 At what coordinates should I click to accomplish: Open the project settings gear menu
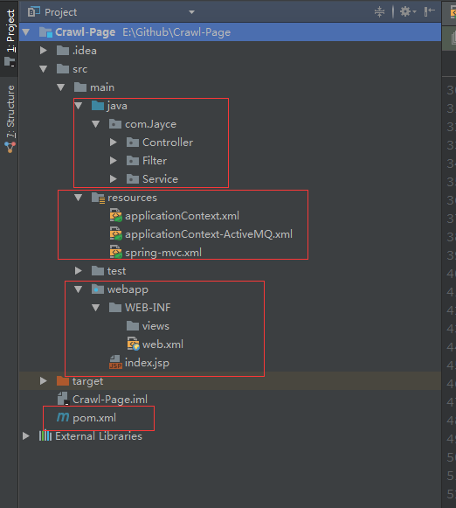(x=407, y=12)
